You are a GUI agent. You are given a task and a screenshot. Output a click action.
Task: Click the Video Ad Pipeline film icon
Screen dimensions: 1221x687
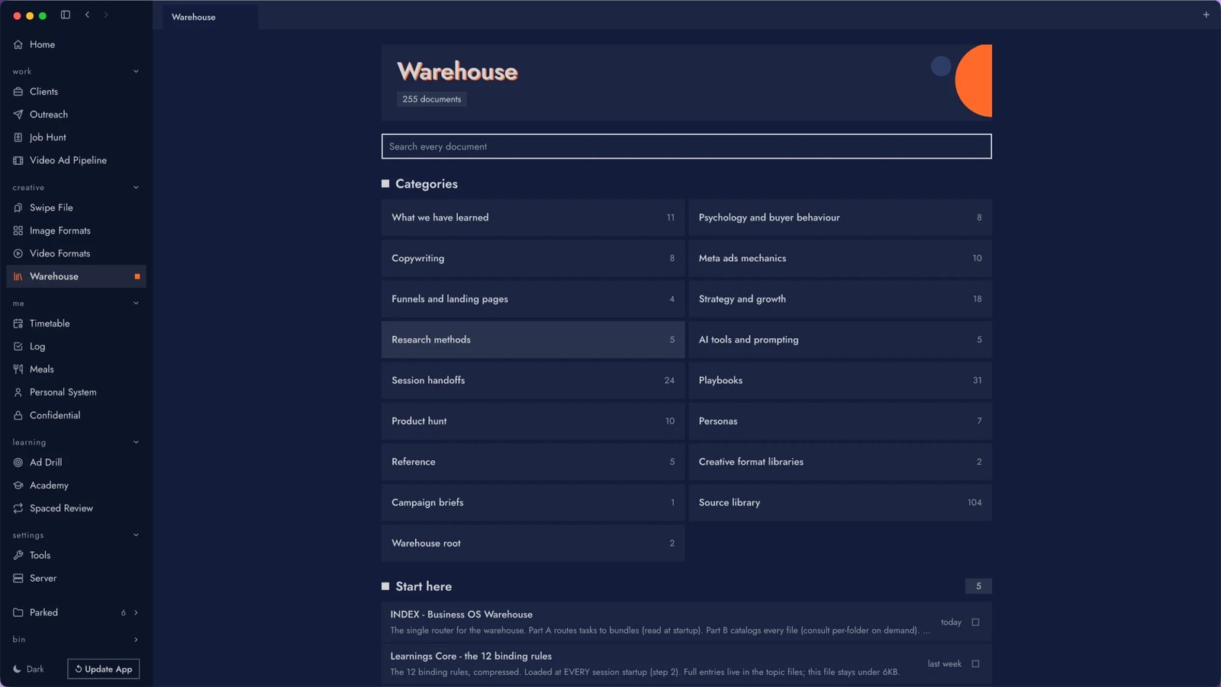coord(18,160)
